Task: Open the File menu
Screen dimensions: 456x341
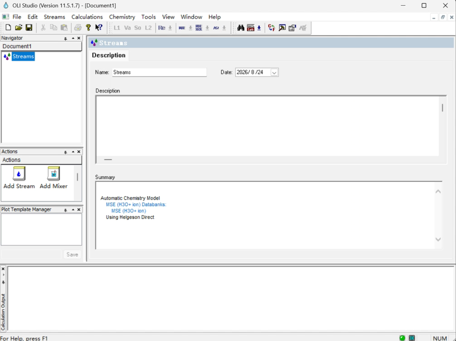Action: click(x=17, y=17)
